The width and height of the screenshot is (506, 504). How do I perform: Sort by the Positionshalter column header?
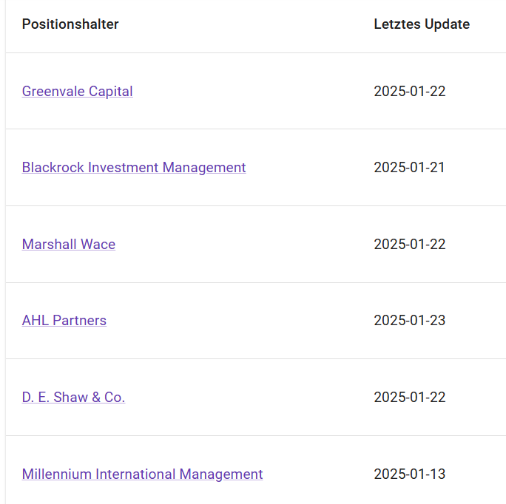pyautogui.click(x=70, y=24)
